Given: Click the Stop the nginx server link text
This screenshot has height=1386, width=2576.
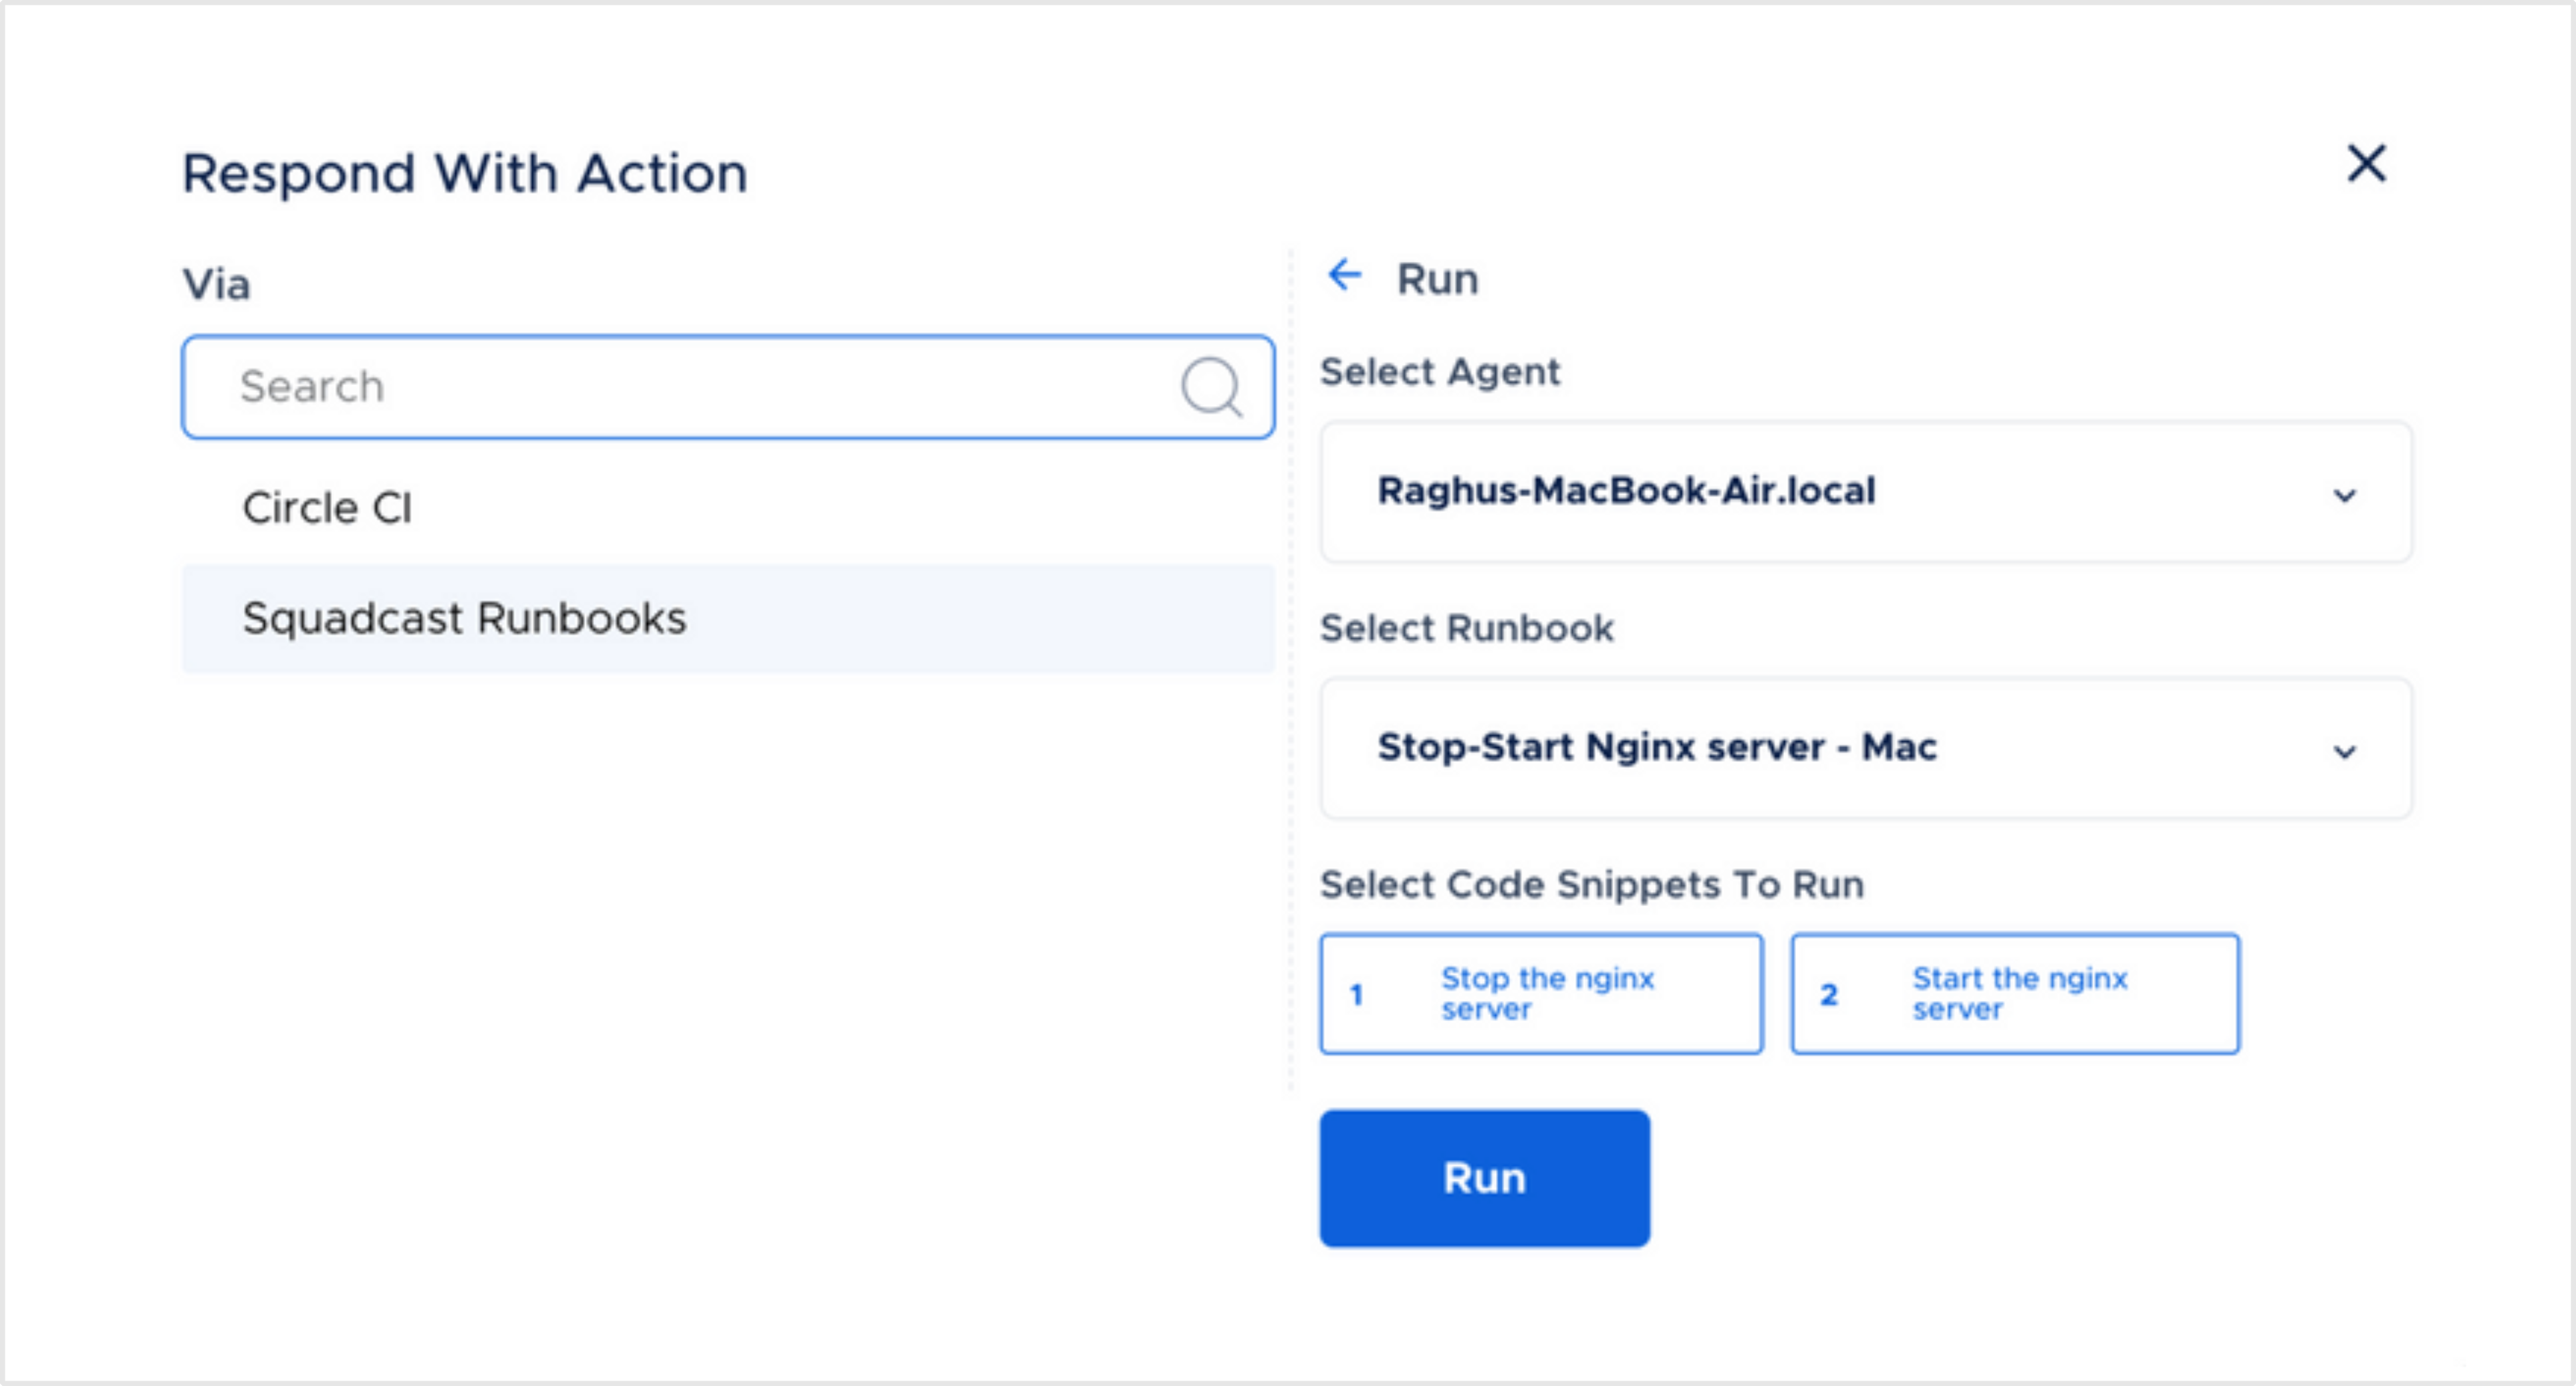Looking at the screenshot, I should [1547, 993].
